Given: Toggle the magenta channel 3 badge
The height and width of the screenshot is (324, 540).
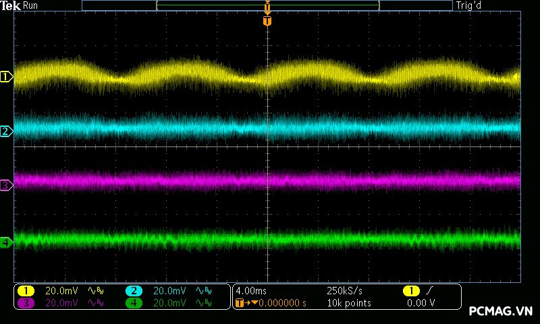Looking at the screenshot, I should 26,303.
